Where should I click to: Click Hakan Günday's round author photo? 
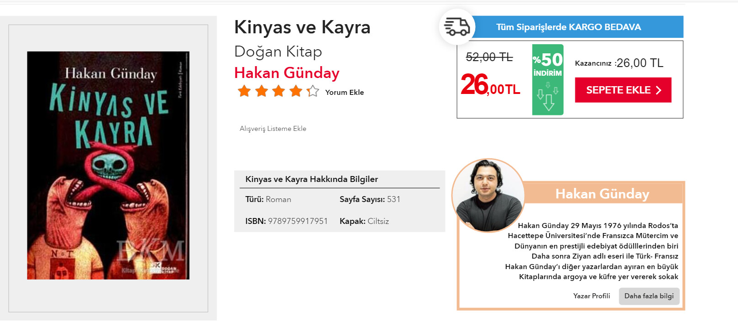(x=488, y=195)
